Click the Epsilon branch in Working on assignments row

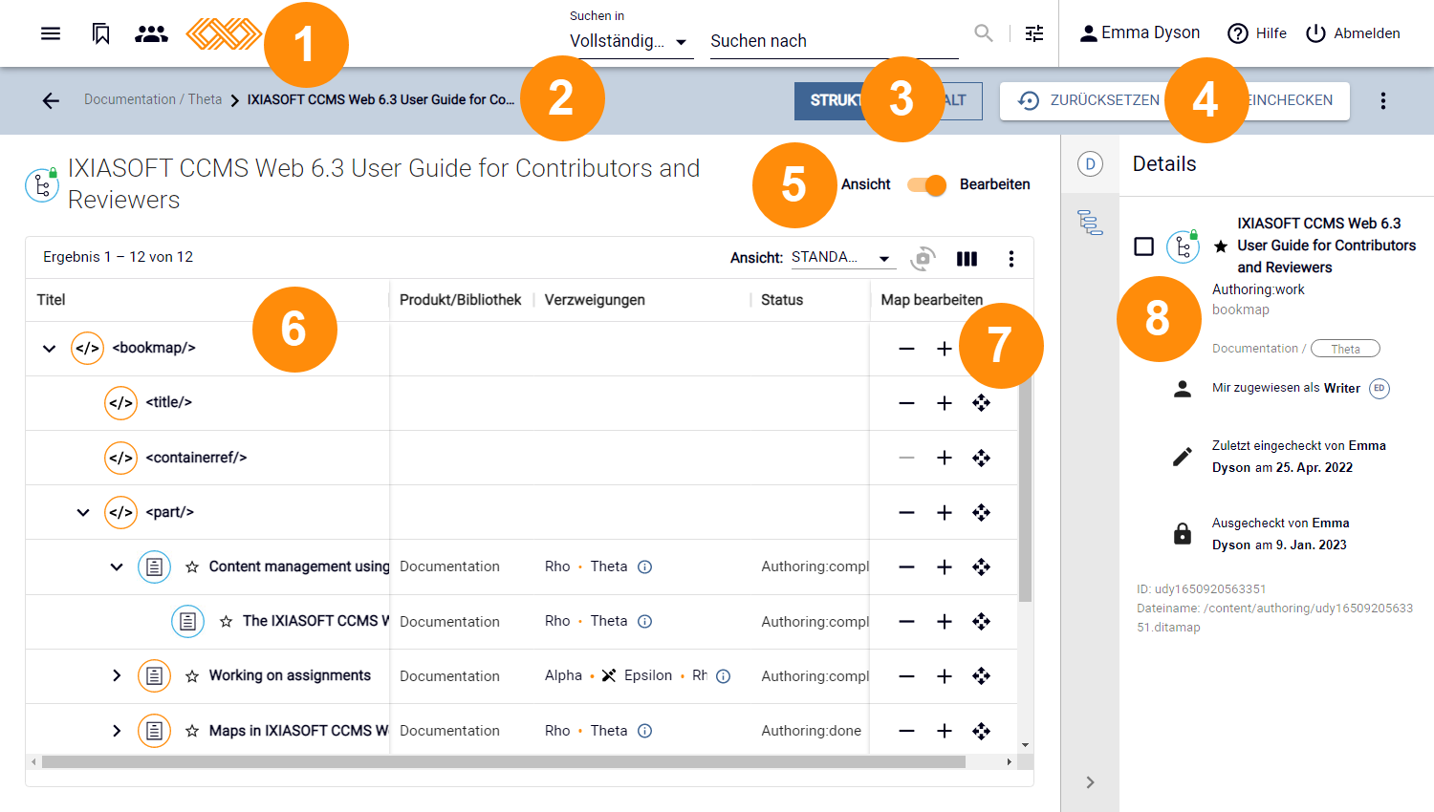(647, 676)
